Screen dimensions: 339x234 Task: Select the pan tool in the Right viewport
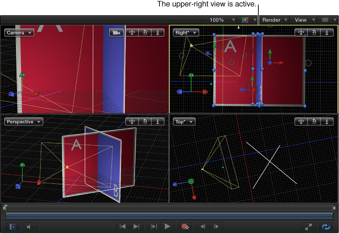click(301, 32)
